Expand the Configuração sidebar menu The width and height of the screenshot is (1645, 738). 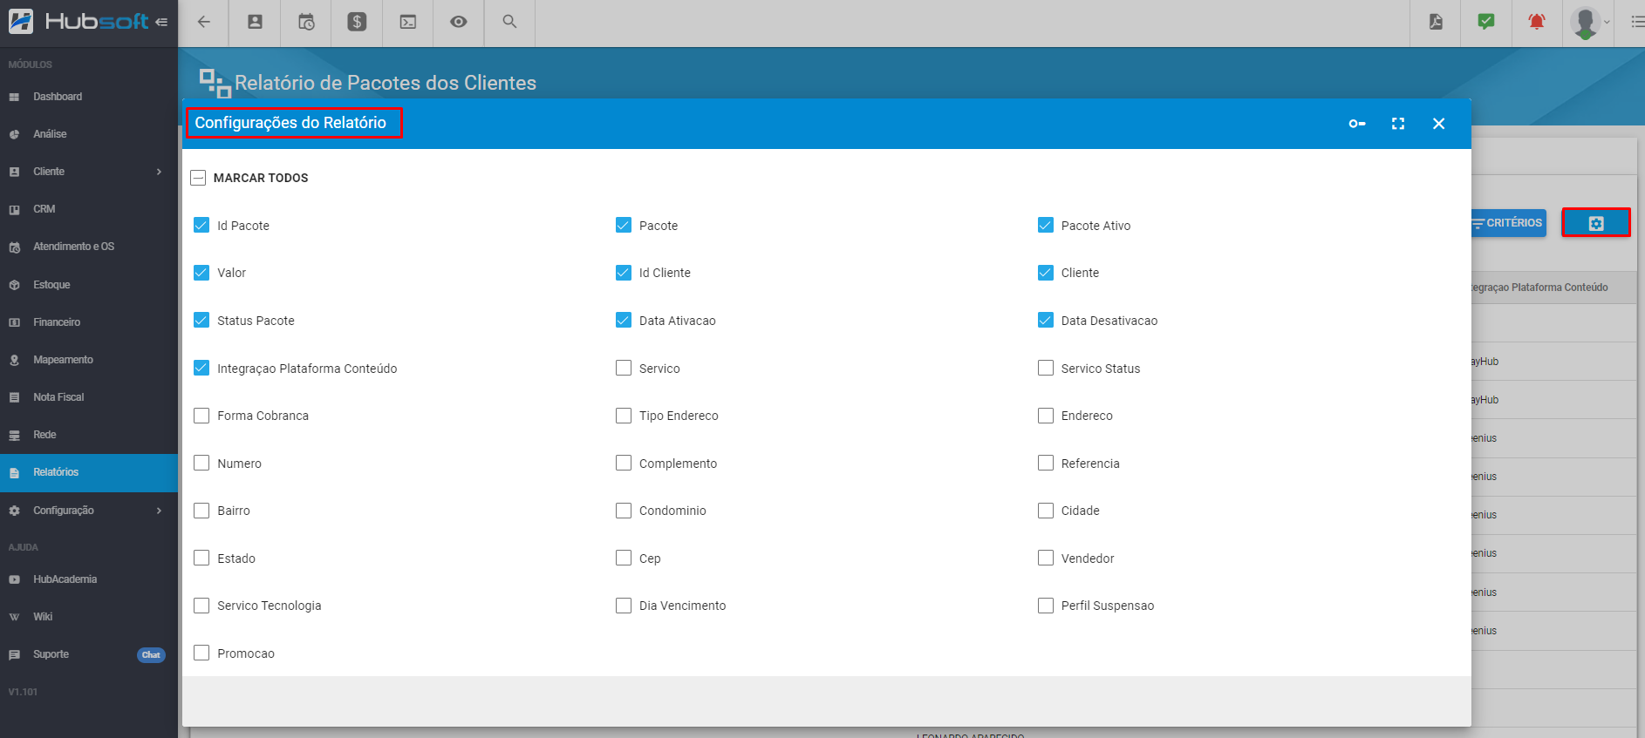click(87, 511)
